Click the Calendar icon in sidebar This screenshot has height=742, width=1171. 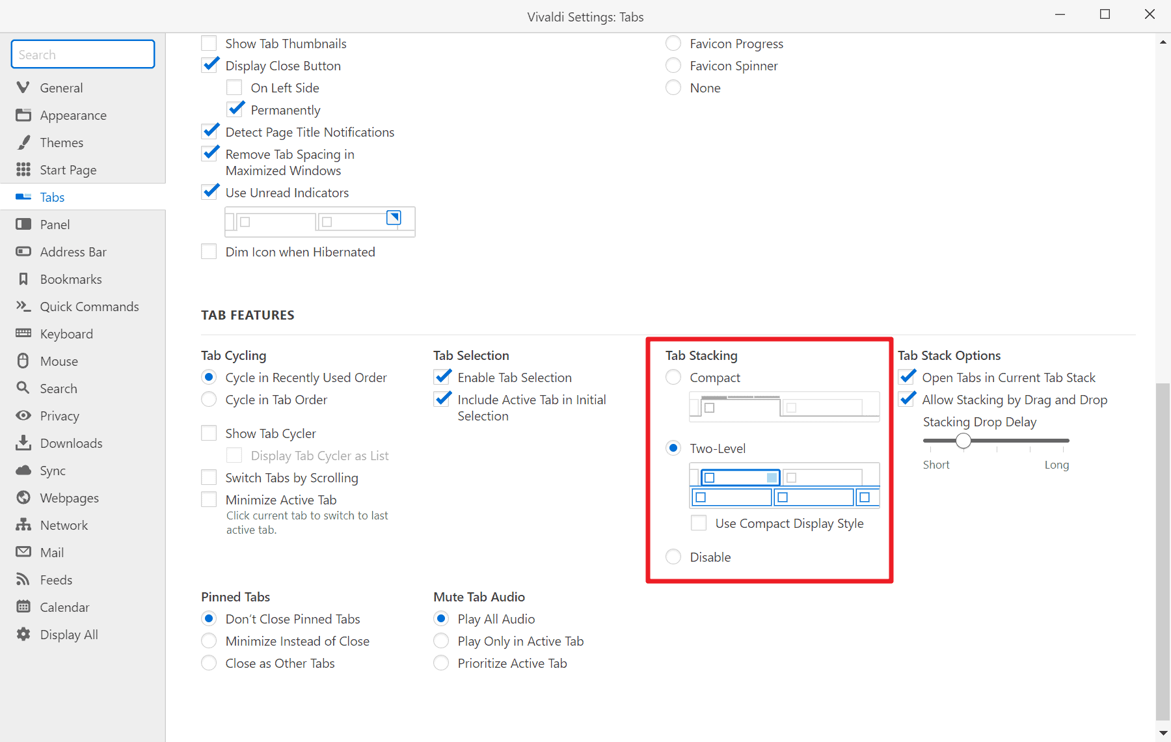coord(23,607)
